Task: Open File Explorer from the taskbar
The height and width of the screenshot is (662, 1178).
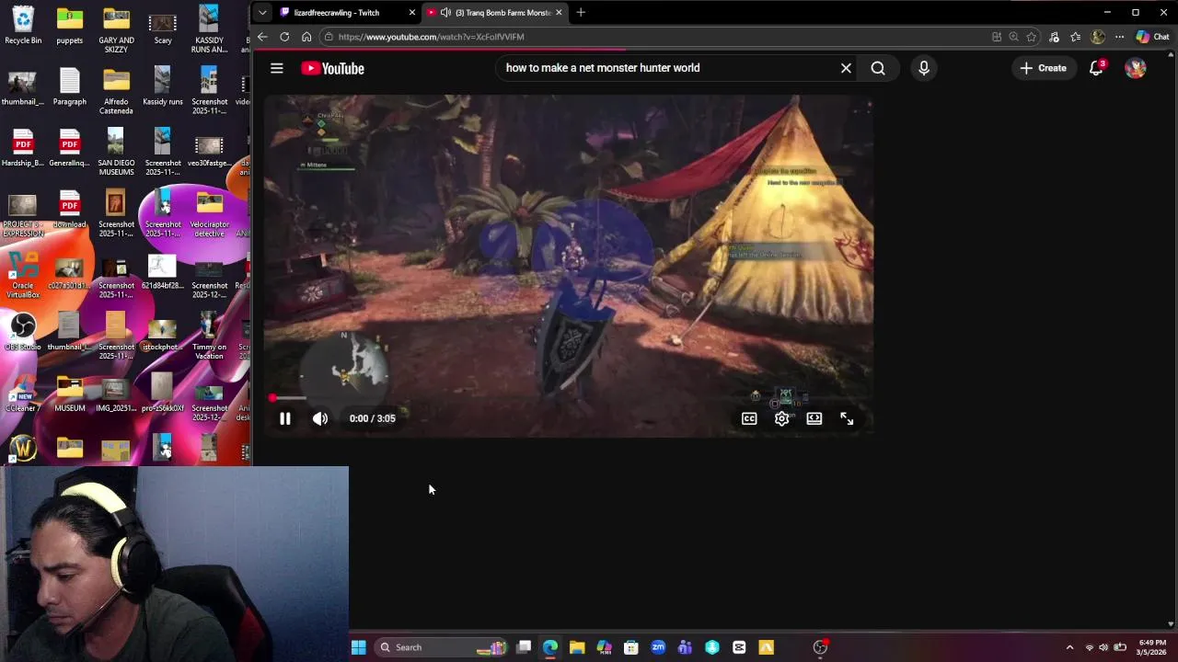Action: pos(577,647)
